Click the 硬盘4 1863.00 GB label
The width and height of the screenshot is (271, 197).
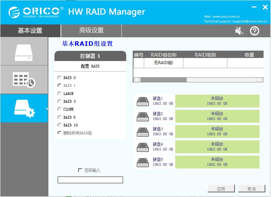click(163, 147)
